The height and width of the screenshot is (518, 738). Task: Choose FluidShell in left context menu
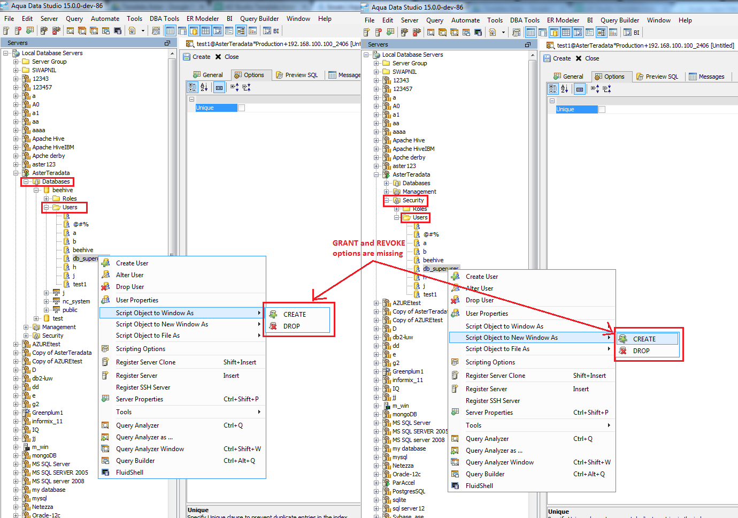[182, 473]
